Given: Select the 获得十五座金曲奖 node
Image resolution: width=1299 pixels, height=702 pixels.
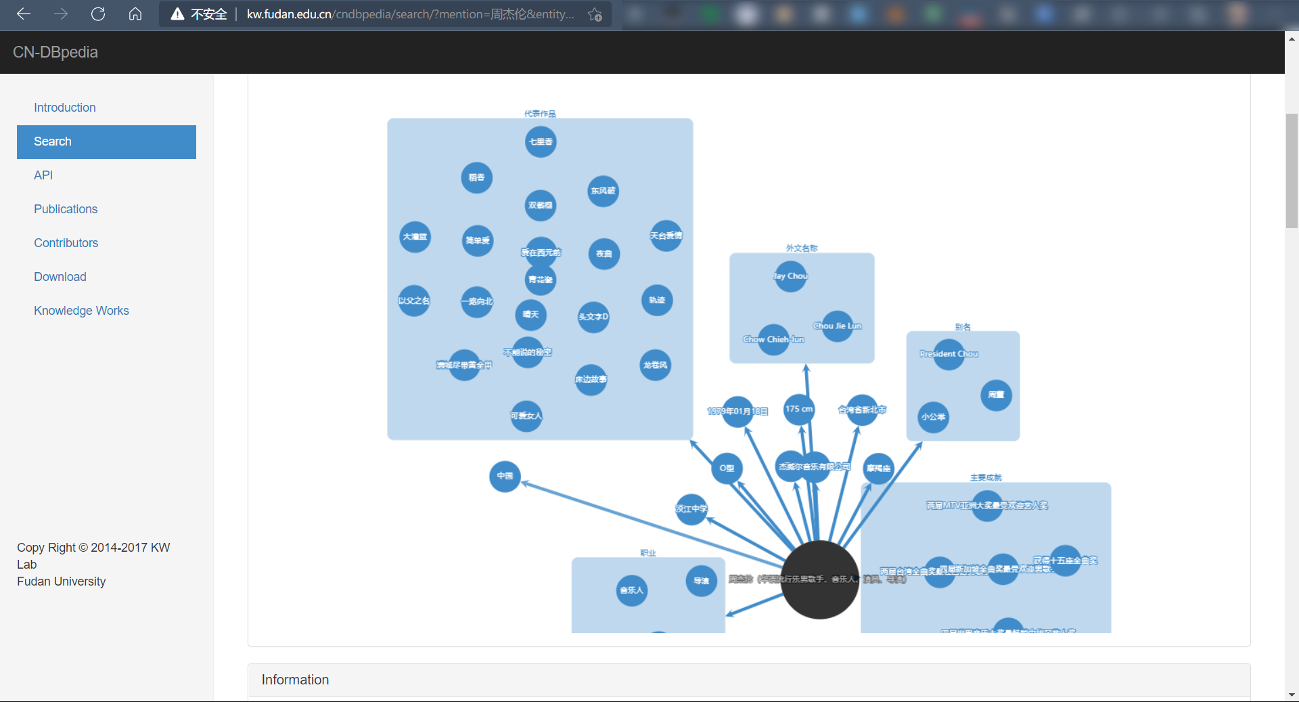Looking at the screenshot, I should click(1066, 561).
